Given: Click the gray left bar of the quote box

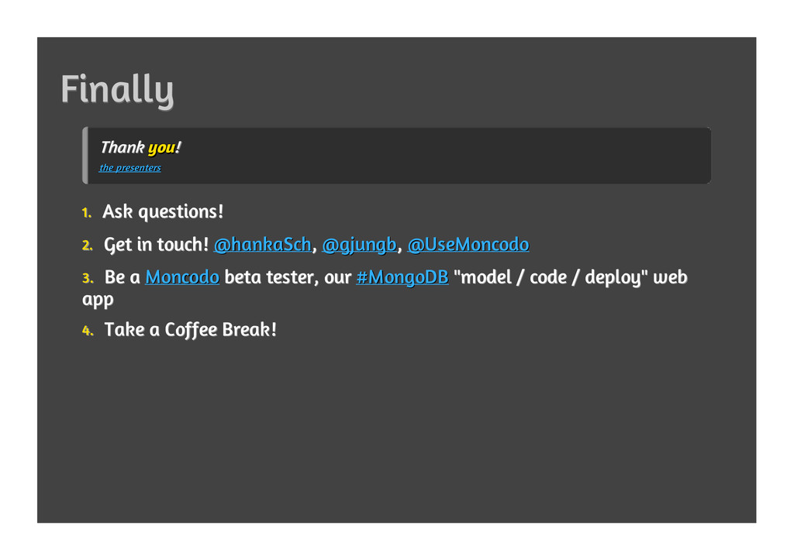Looking at the screenshot, I should (x=85, y=156).
